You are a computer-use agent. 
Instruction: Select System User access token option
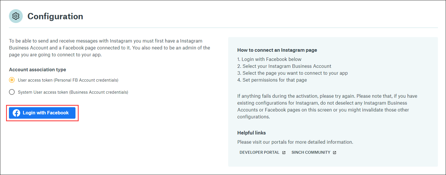point(12,92)
